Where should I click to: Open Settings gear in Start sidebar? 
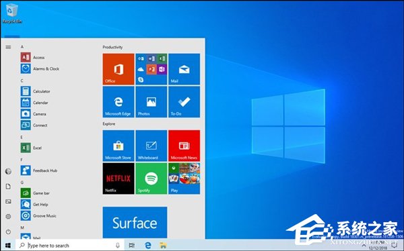tap(8, 217)
